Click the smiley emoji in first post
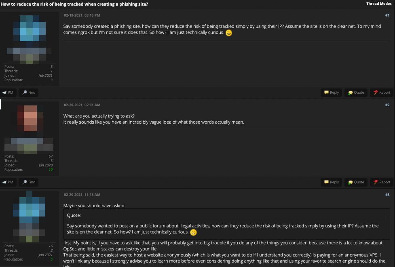395x267 pixels. click(x=229, y=33)
